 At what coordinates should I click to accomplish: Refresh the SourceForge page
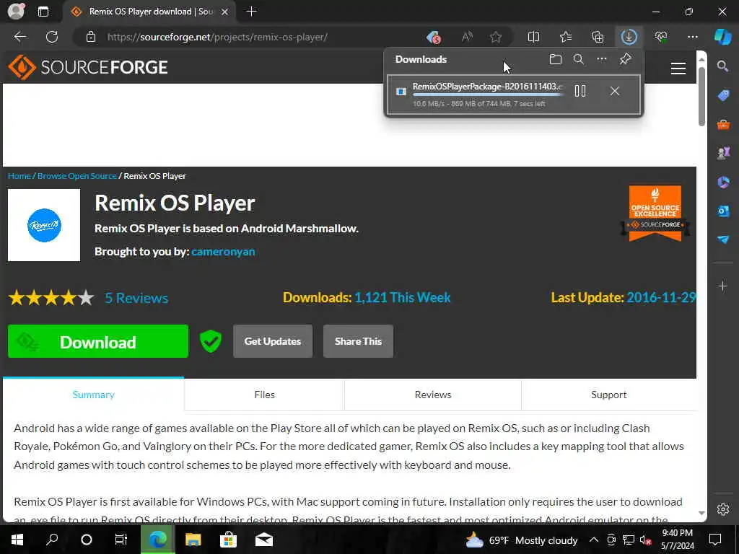[52, 37]
